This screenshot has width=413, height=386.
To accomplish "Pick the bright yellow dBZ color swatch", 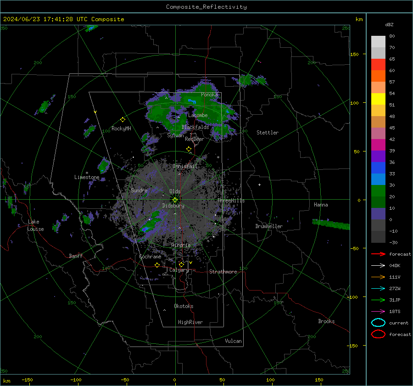I will pyautogui.click(x=378, y=99).
